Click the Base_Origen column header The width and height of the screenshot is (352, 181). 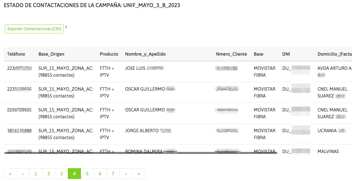tap(52, 54)
